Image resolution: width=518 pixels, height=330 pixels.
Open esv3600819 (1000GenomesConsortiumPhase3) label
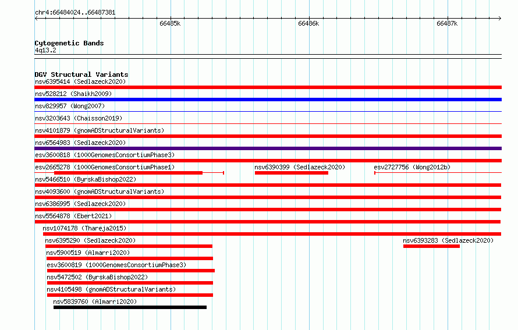(x=116, y=265)
